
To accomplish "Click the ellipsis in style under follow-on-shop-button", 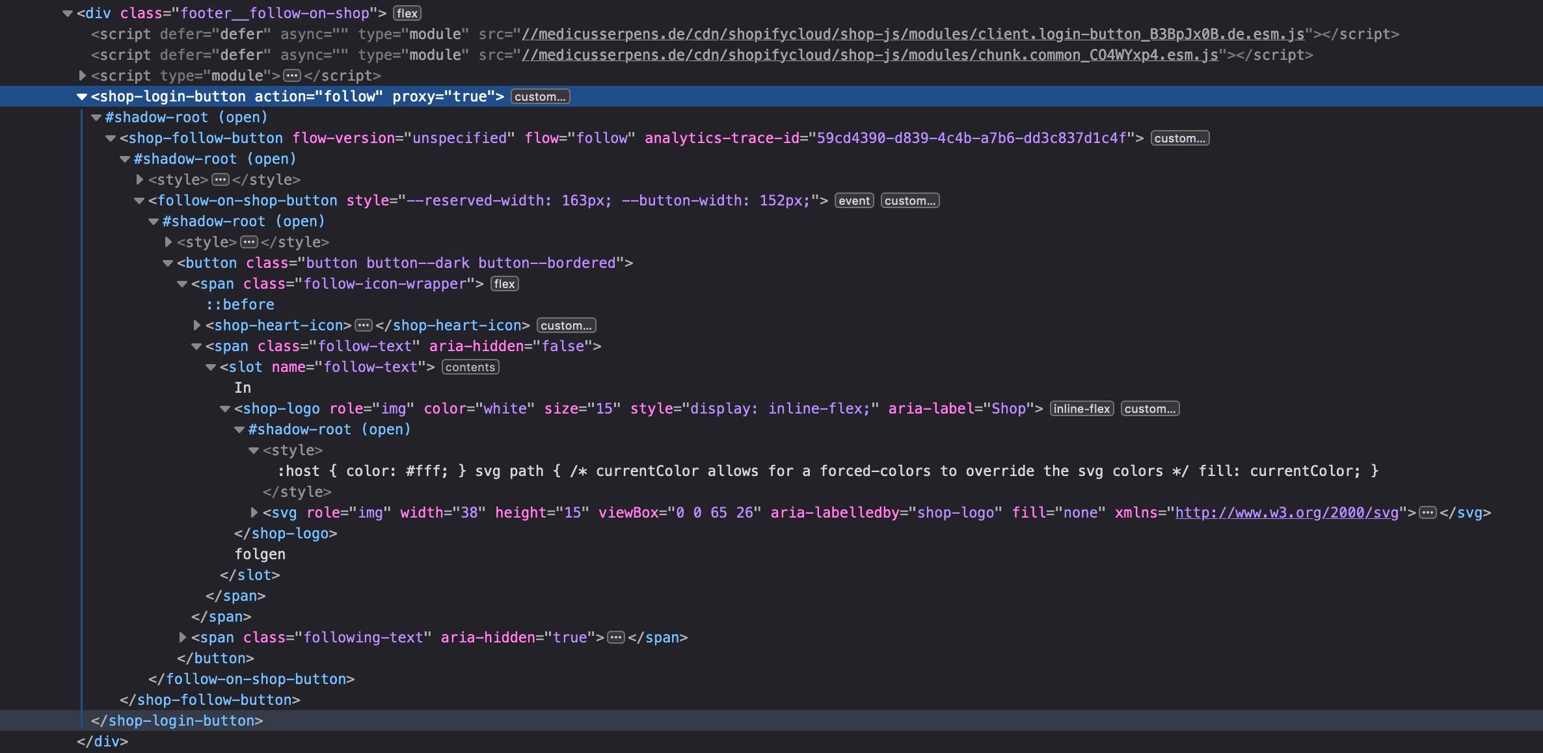I will tap(249, 242).
